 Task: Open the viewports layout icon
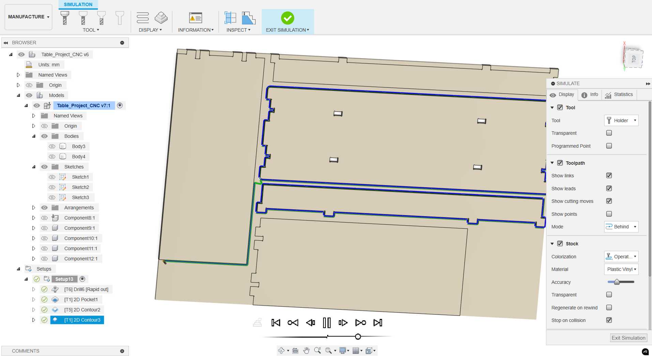click(369, 350)
